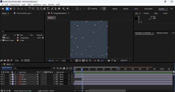Toggle visibility of Layer 7
This screenshot has height=92, width=175.
2,84
